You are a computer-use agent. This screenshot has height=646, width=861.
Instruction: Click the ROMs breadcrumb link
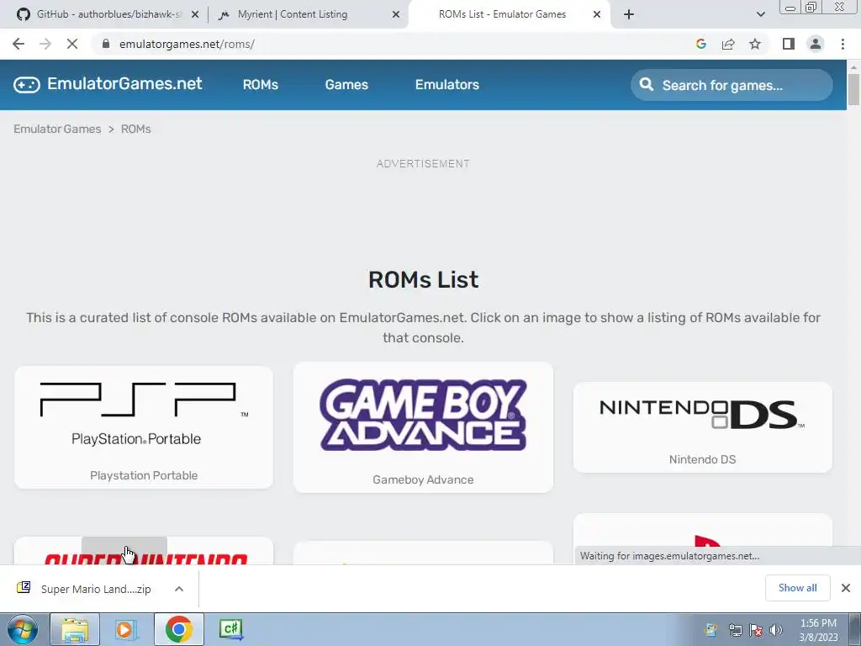[135, 129]
